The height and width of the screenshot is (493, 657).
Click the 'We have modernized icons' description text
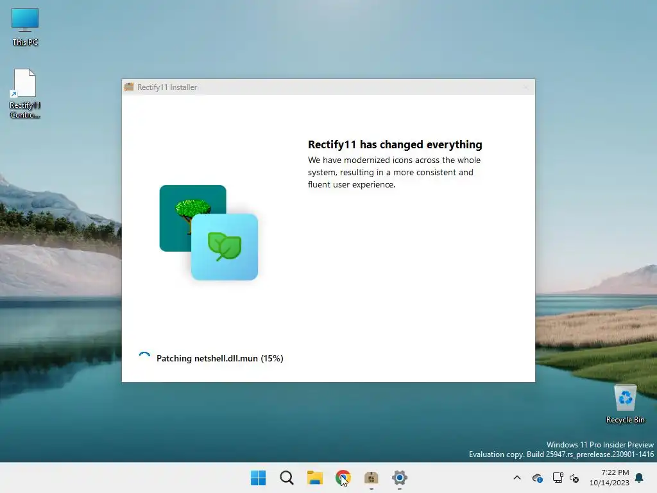(x=395, y=172)
